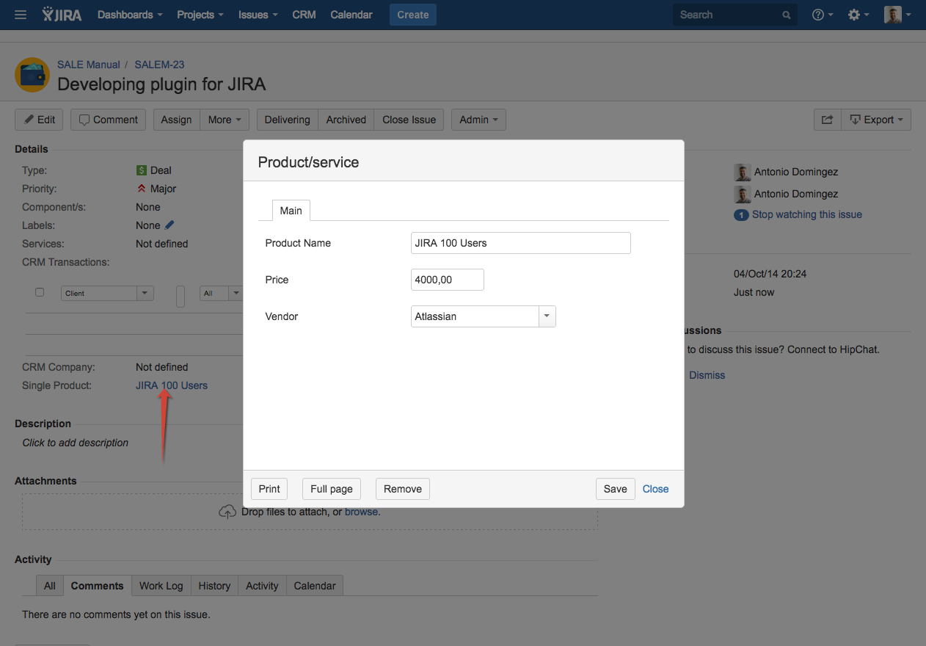Click the user avatar in top bar
The image size is (926, 646).
point(893,15)
